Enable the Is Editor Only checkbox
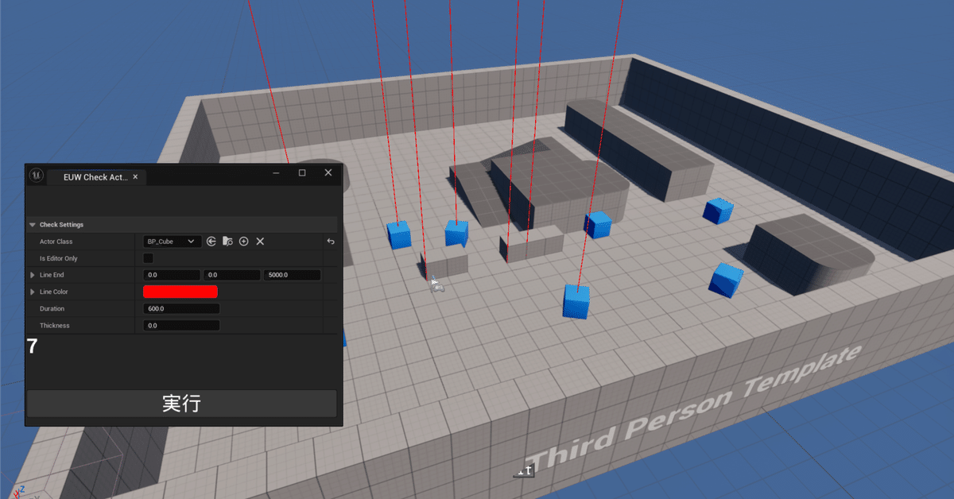This screenshot has height=499, width=954. (148, 258)
